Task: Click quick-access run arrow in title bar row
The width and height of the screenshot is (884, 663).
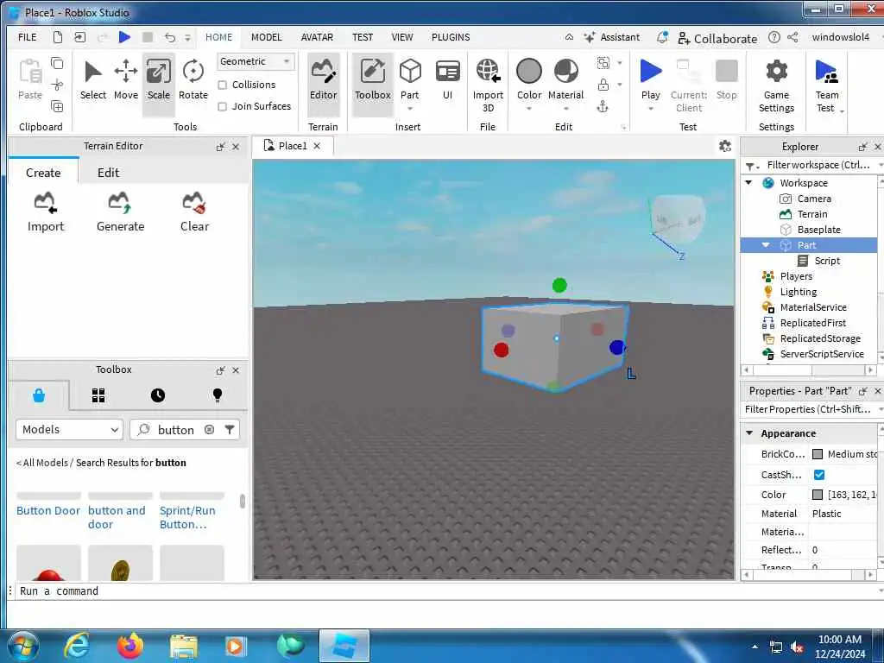Action: click(x=124, y=37)
